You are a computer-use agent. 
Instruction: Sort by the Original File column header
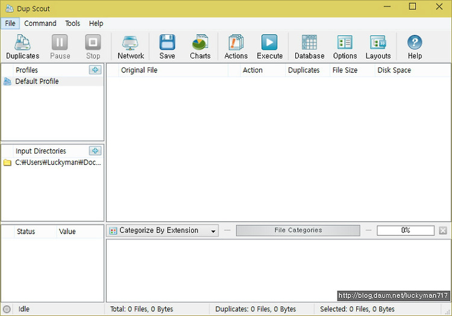(173, 70)
